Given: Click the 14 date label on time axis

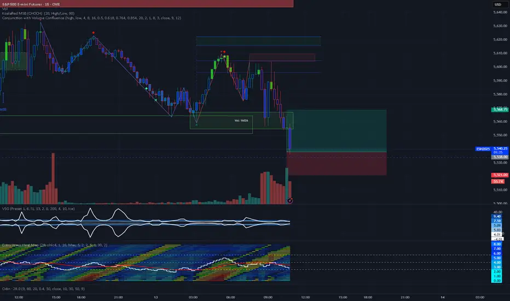Looking at the screenshot, I should (x=442, y=297).
